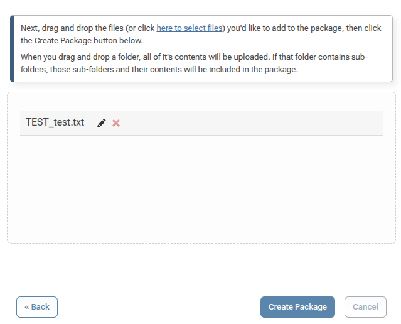The image size is (401, 324).
Task: Delete the listed file using the cross icon
Action: [116, 123]
